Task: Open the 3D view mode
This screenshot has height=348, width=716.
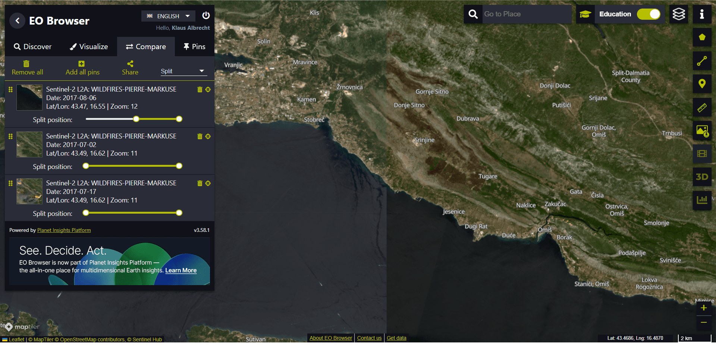Action: pyautogui.click(x=702, y=177)
